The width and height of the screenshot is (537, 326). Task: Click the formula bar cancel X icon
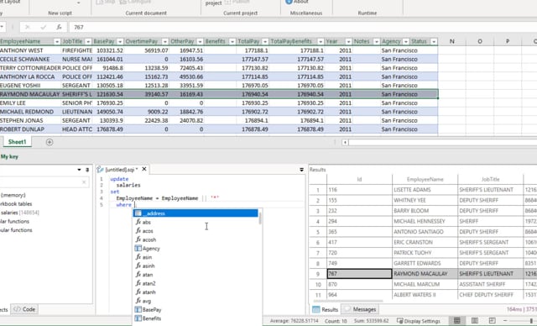[x=28, y=27]
